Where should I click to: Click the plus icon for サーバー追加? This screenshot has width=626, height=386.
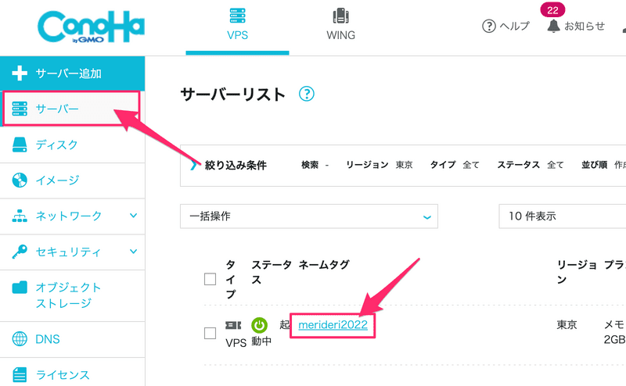pos(20,73)
